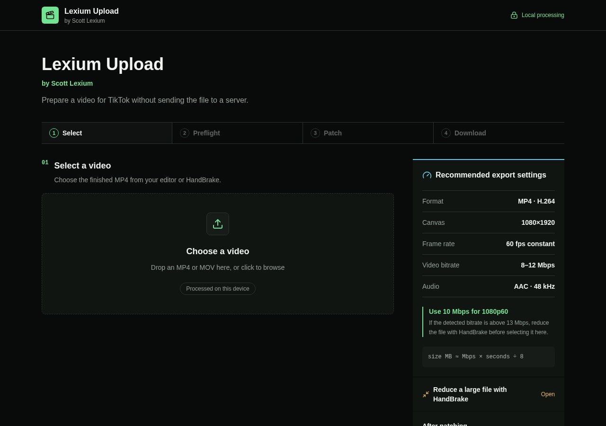Switch to the Patch step tab
The width and height of the screenshot is (606, 426).
(368, 133)
